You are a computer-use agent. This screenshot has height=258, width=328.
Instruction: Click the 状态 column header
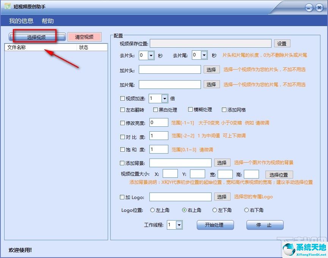click(x=92, y=47)
